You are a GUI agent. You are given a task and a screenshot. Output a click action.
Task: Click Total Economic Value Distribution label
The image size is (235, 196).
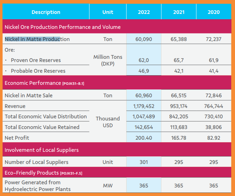click(46, 117)
